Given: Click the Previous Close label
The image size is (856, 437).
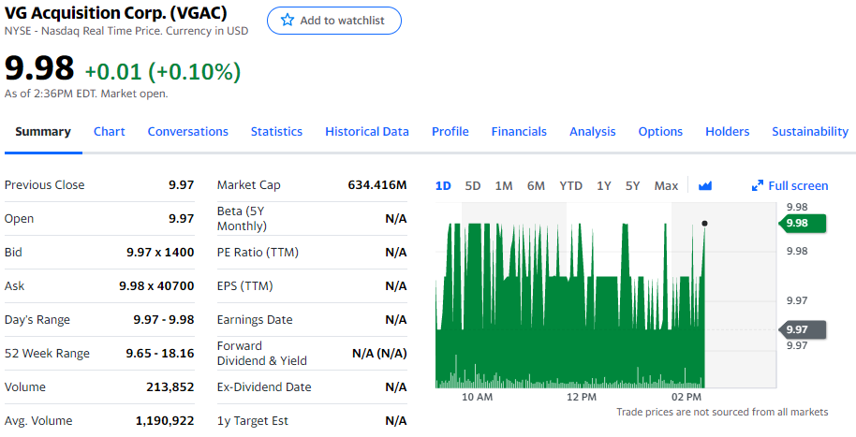Looking at the screenshot, I should [x=44, y=185].
